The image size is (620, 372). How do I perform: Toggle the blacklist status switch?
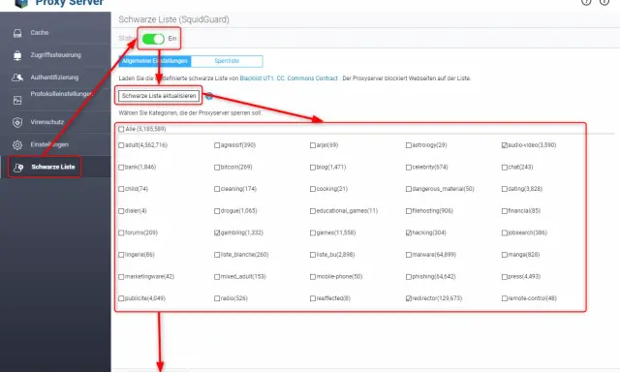click(153, 39)
